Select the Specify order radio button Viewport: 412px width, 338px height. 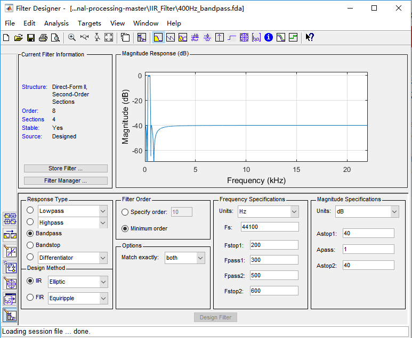click(125, 212)
